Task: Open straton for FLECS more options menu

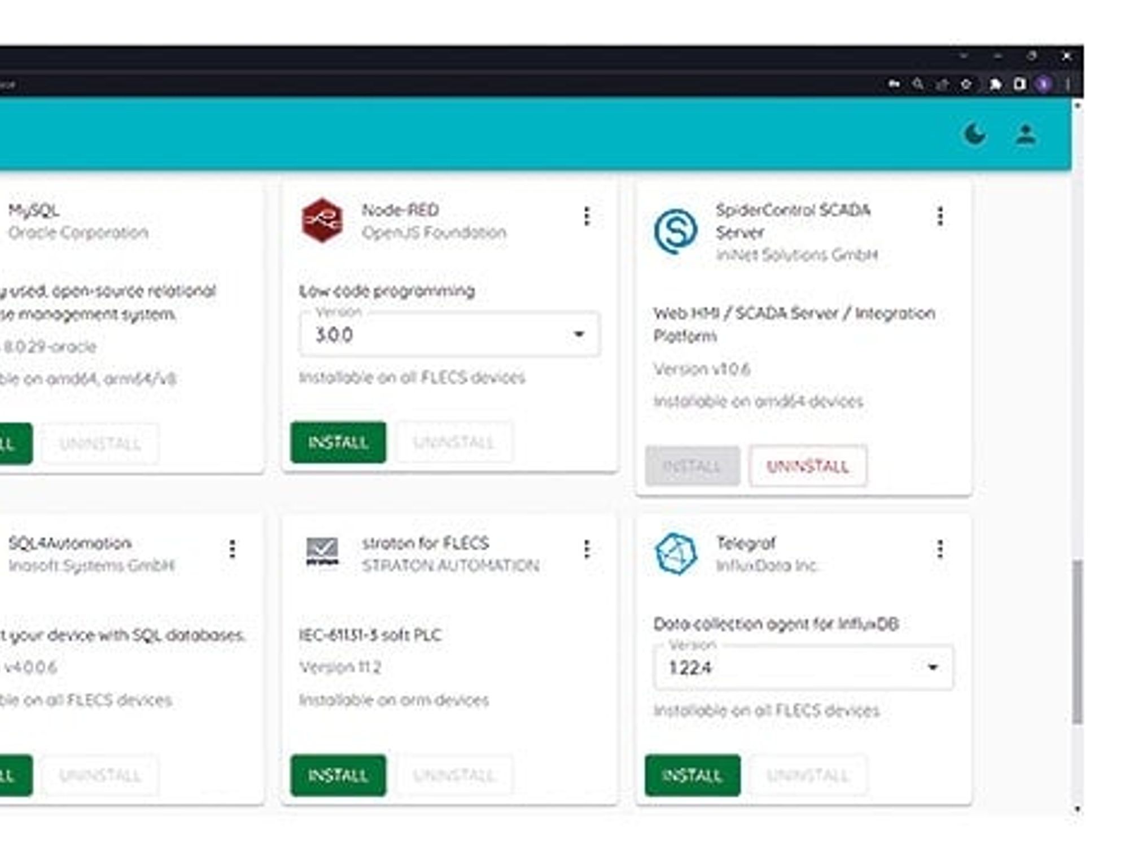Action: [587, 549]
